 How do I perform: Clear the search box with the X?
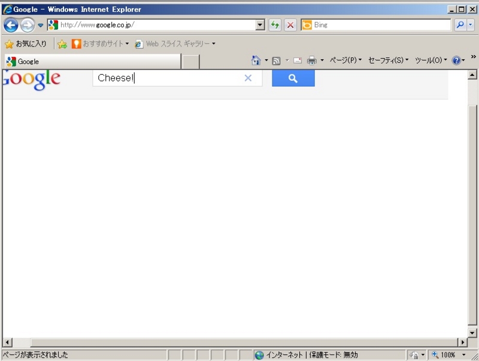[x=248, y=78]
